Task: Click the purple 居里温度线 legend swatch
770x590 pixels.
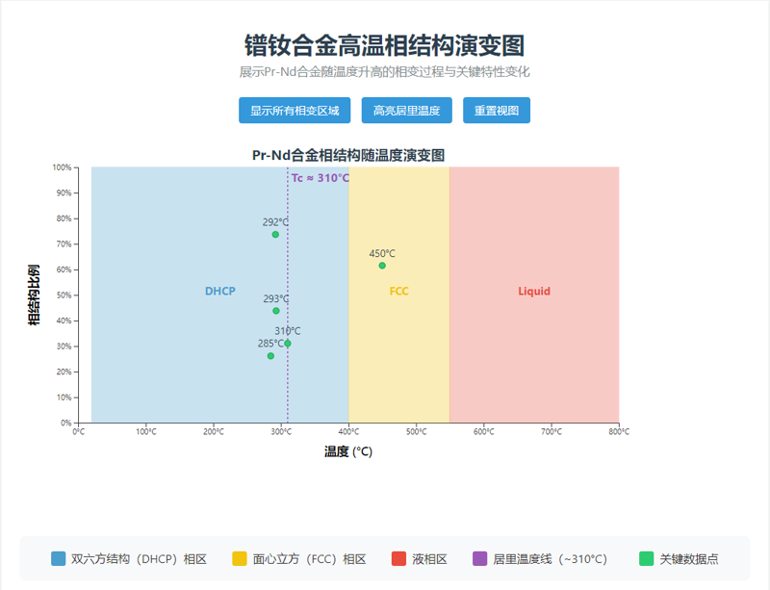Action: 480,559
